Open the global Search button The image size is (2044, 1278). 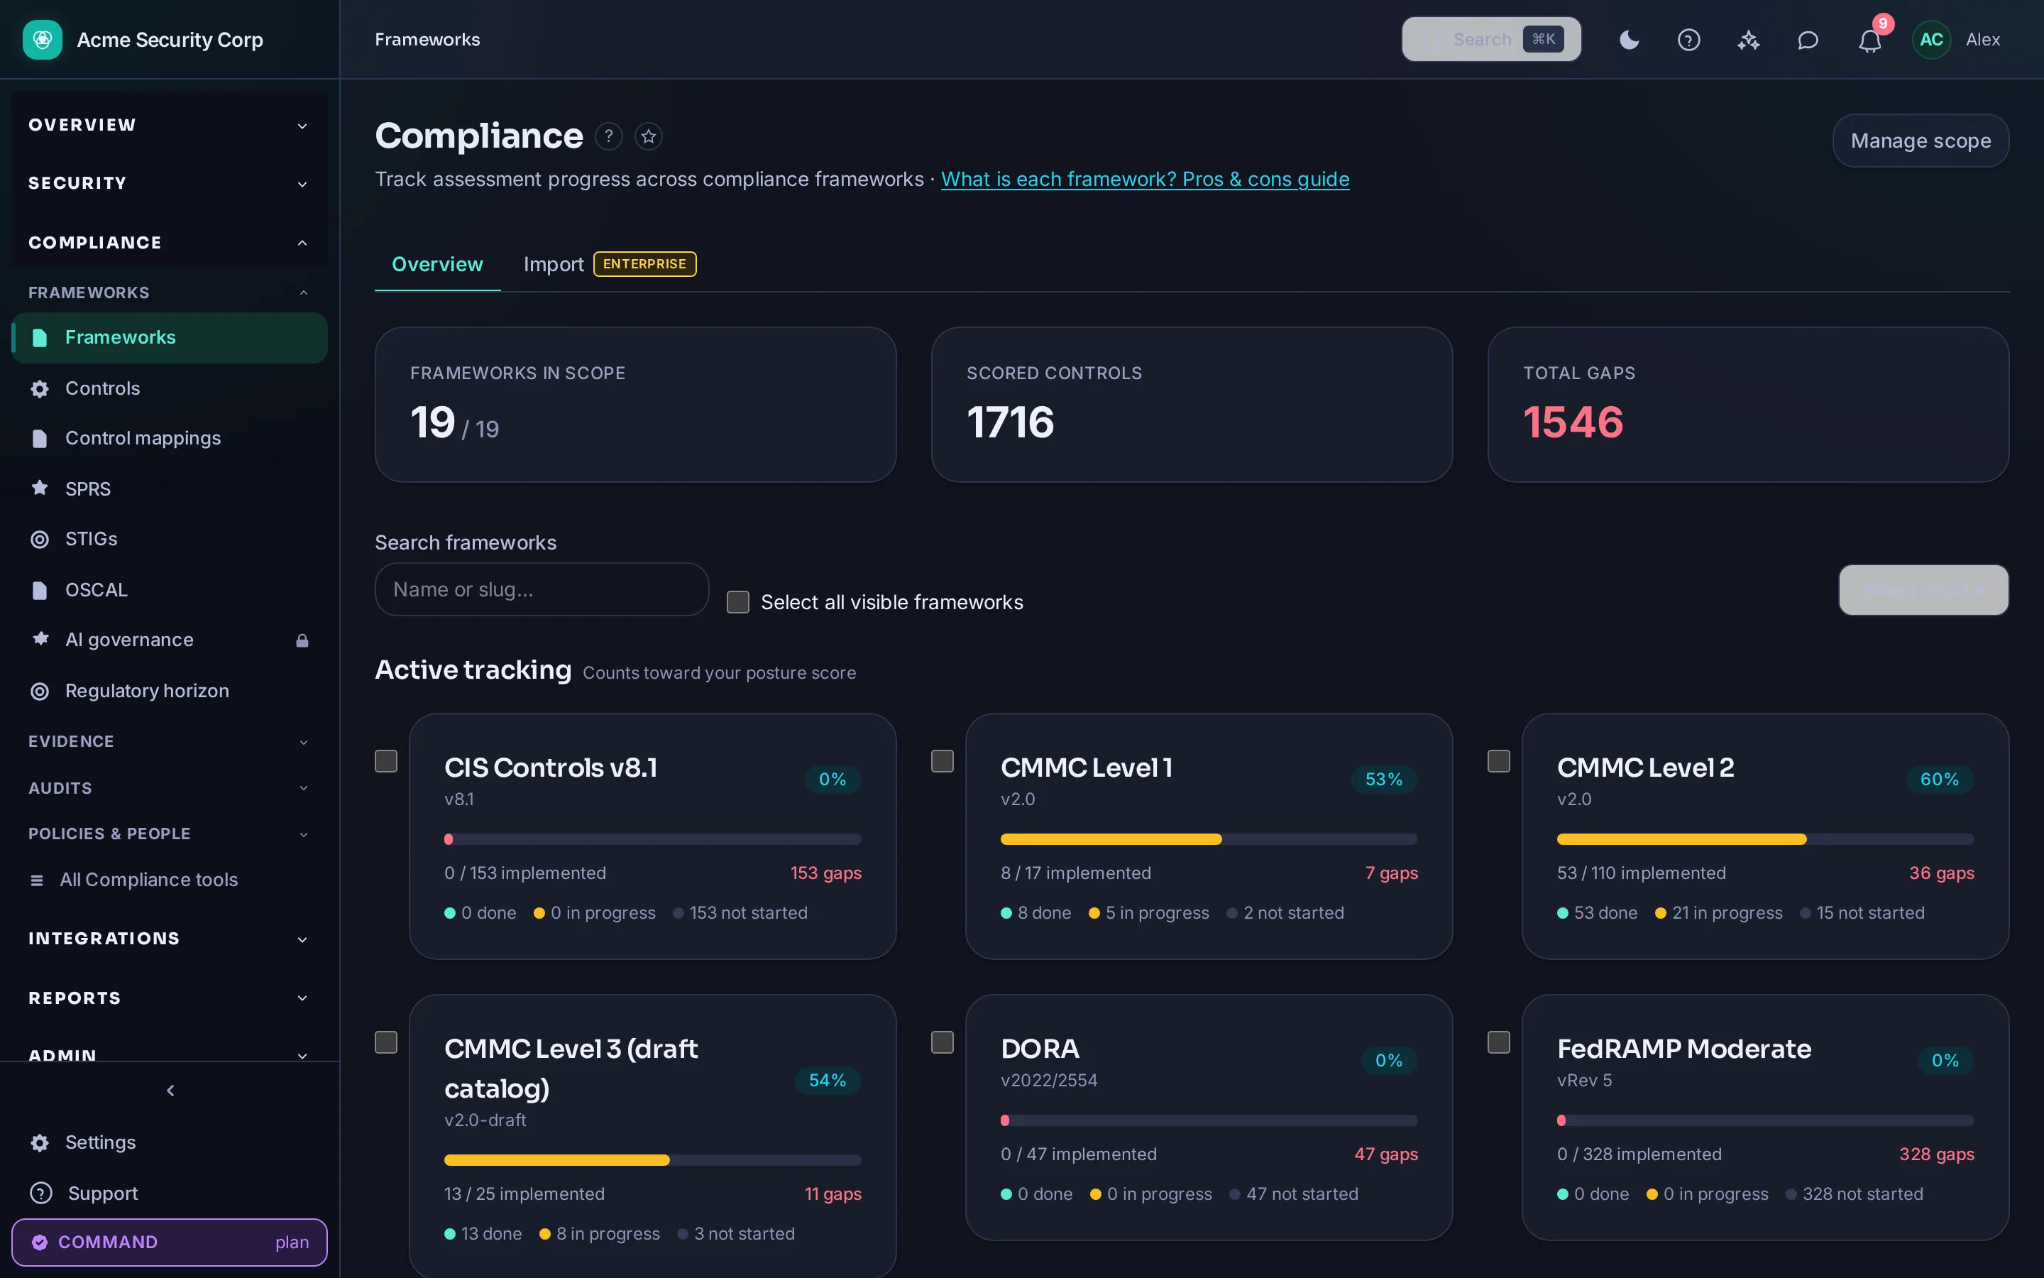[1490, 40]
